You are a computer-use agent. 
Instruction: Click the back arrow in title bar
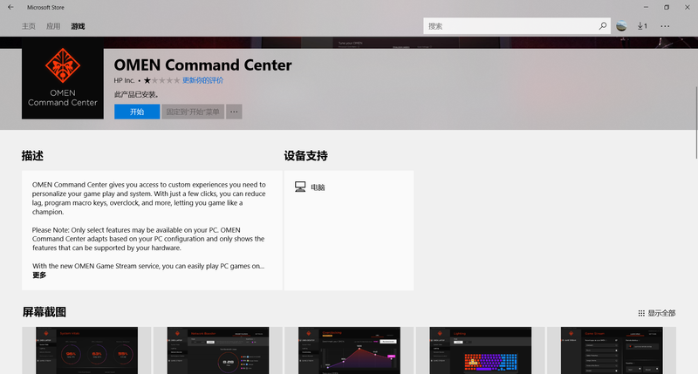click(10, 7)
